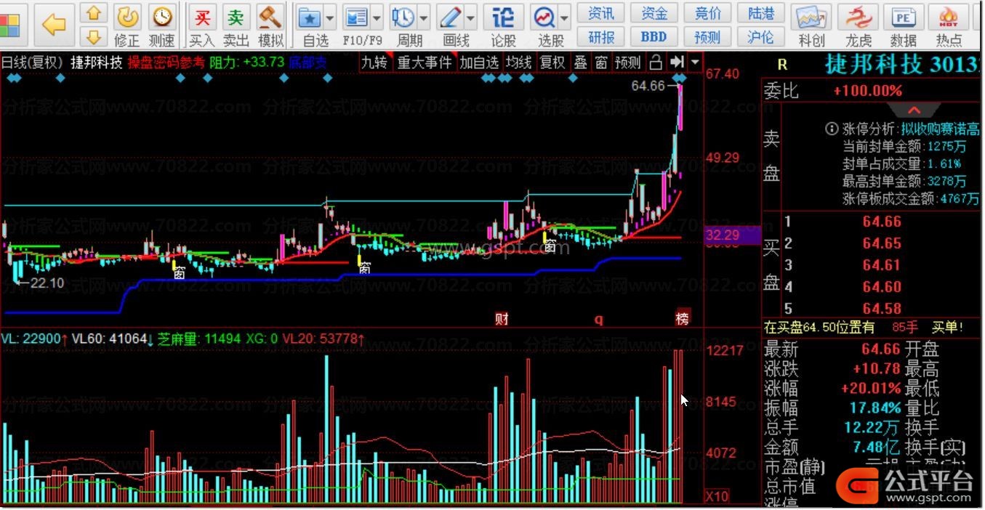Open the 资讯 news button
The height and width of the screenshot is (510, 985).
[601, 13]
